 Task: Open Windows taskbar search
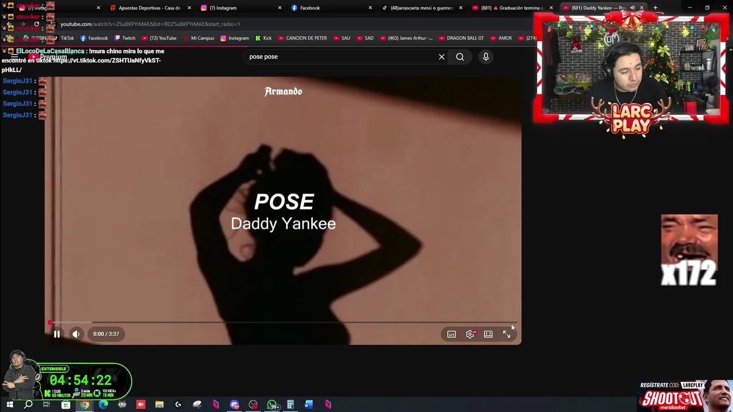coord(28,405)
